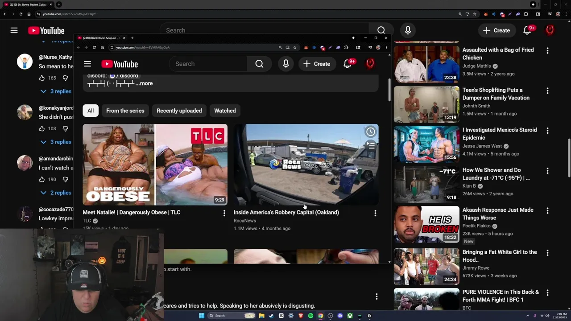The width and height of the screenshot is (571, 321).
Task: Open guide menu in front Blank Room Soup window
Action: pos(87,64)
